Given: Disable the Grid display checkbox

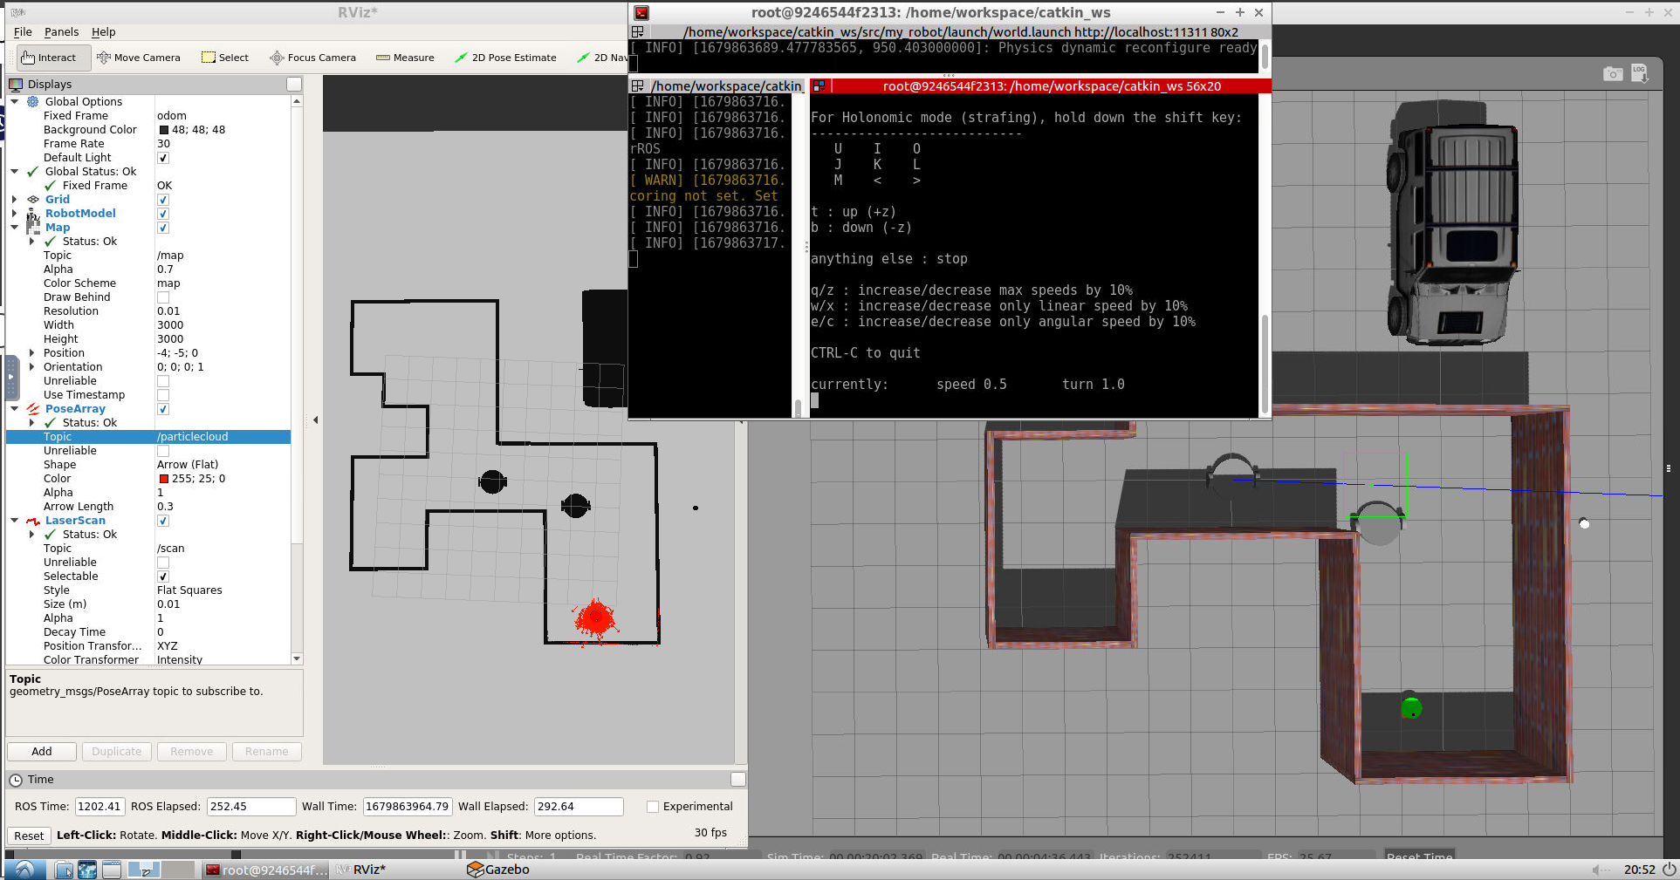Looking at the screenshot, I should (x=162, y=200).
